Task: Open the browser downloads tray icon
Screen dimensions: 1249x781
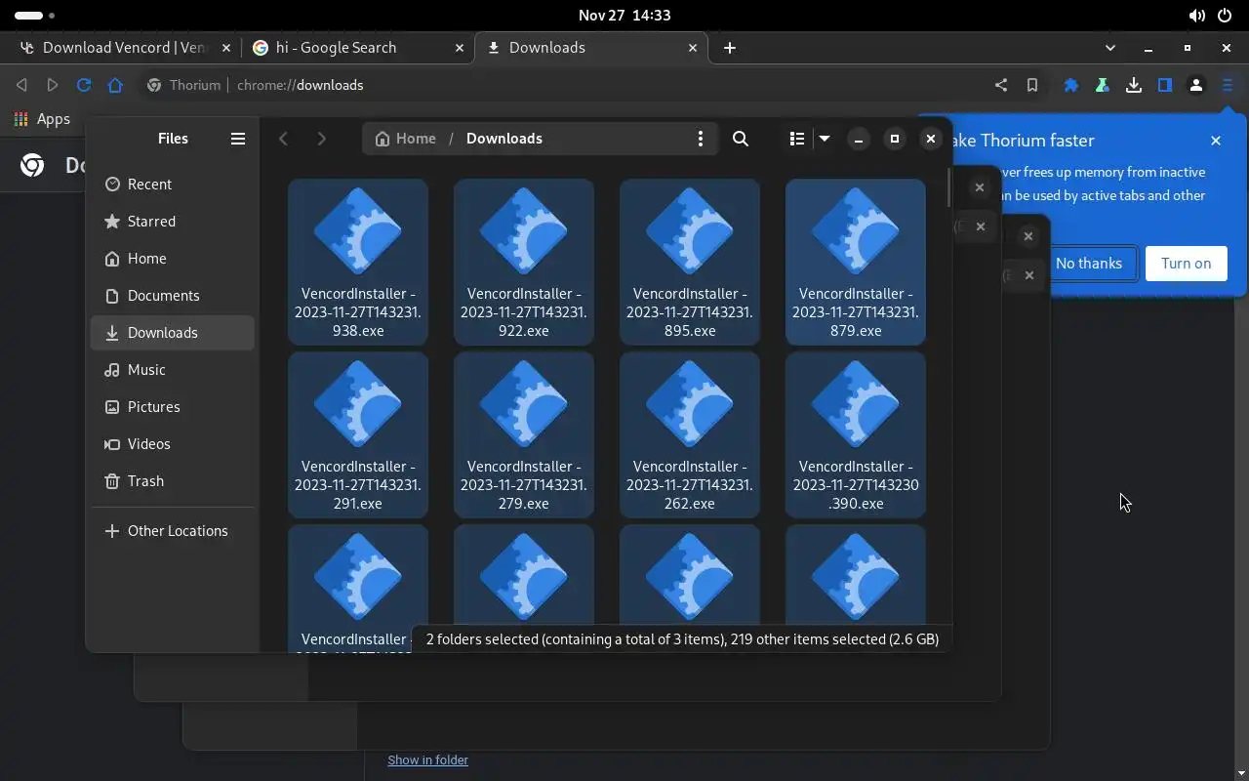Action: tap(1133, 85)
